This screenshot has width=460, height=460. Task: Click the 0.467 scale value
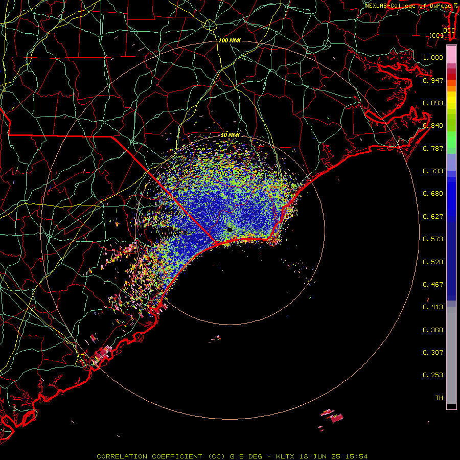(x=433, y=285)
